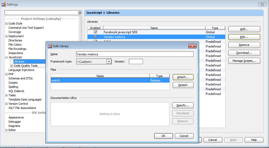This screenshot has width=269, height=148.
Task: Open Schemas and DTDs settings
Action: (x=20, y=78)
